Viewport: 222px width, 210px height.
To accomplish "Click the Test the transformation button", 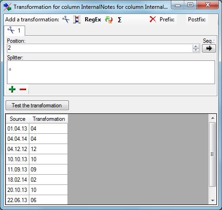I will (x=37, y=105).
